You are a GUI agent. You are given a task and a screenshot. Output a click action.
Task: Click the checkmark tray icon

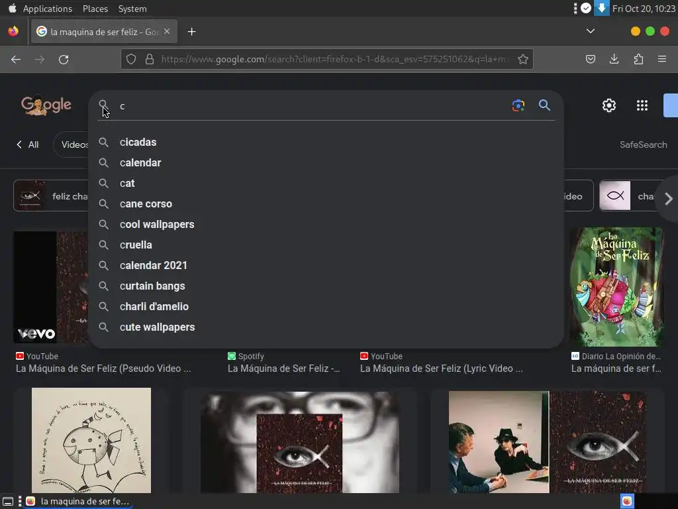(x=586, y=8)
